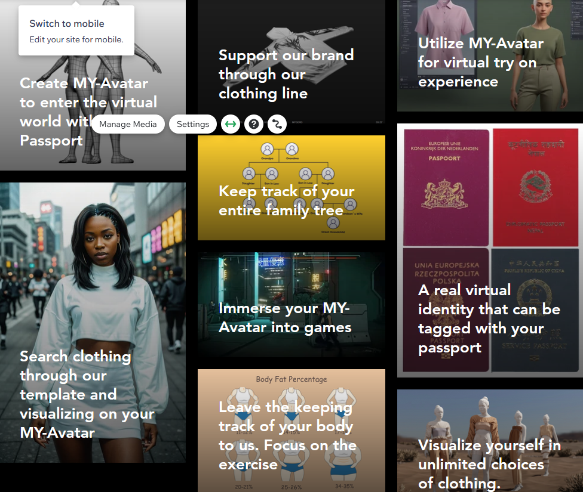Select the passports virtual identity tile

click(x=490, y=250)
